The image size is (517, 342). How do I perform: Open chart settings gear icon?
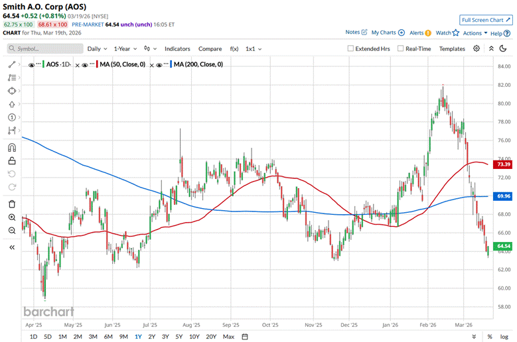[477, 49]
